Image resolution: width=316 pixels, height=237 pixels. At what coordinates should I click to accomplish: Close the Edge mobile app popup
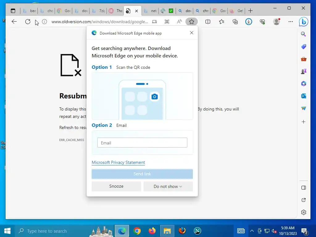(x=191, y=33)
